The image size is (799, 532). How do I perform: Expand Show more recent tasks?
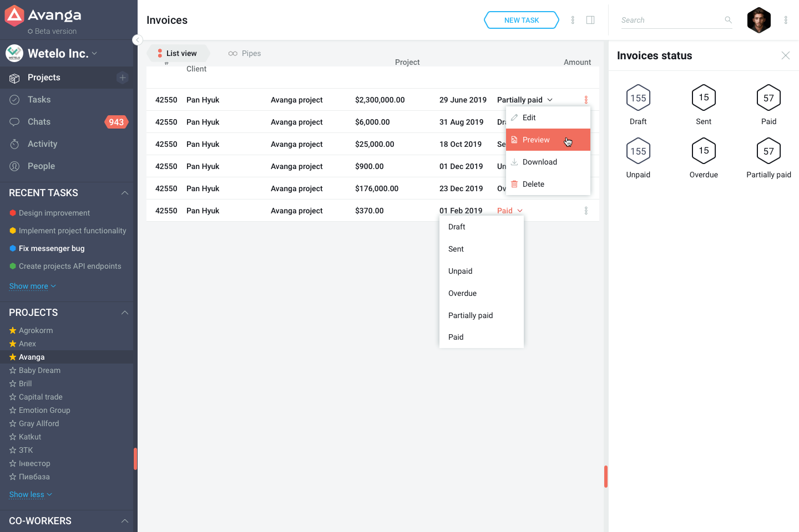(x=32, y=286)
